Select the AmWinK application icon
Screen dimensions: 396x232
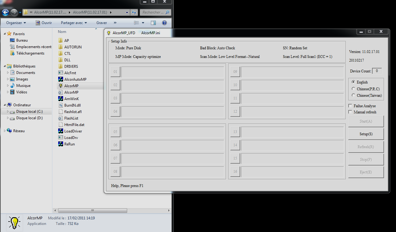tap(60, 99)
